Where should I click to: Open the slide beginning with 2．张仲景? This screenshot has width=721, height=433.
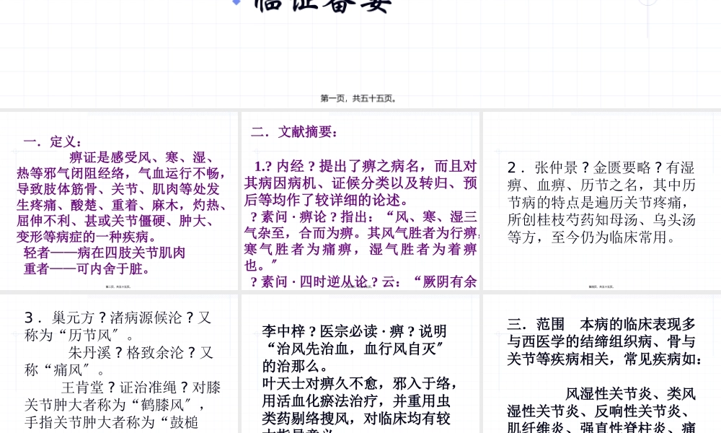coord(601,200)
